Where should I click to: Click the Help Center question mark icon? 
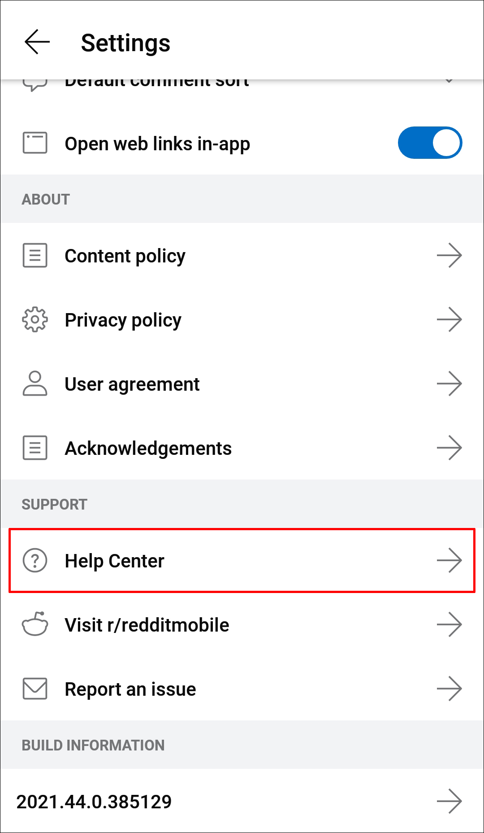(35, 561)
